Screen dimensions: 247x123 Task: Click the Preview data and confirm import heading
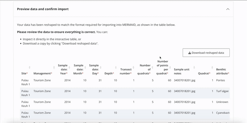pyautogui.click(x=43, y=9)
